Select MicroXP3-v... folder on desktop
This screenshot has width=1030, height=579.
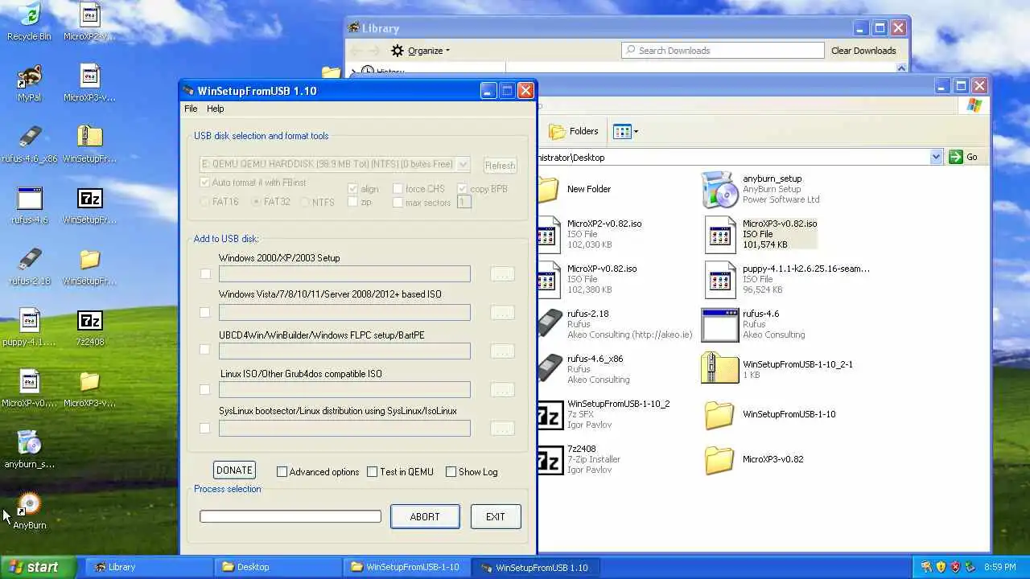(x=90, y=383)
